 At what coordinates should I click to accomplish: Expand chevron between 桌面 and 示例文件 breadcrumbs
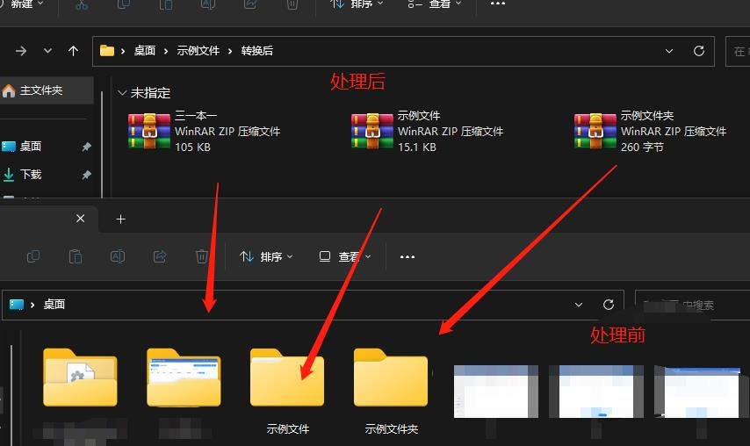[166, 51]
